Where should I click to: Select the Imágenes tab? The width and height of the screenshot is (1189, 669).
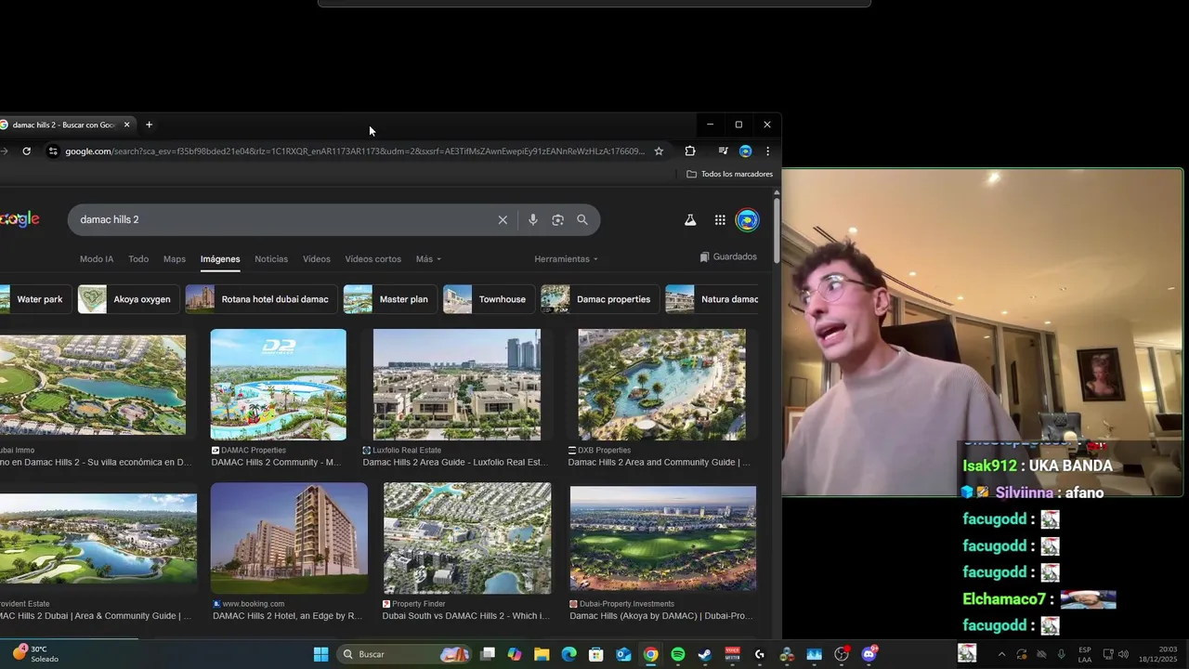[220, 259]
